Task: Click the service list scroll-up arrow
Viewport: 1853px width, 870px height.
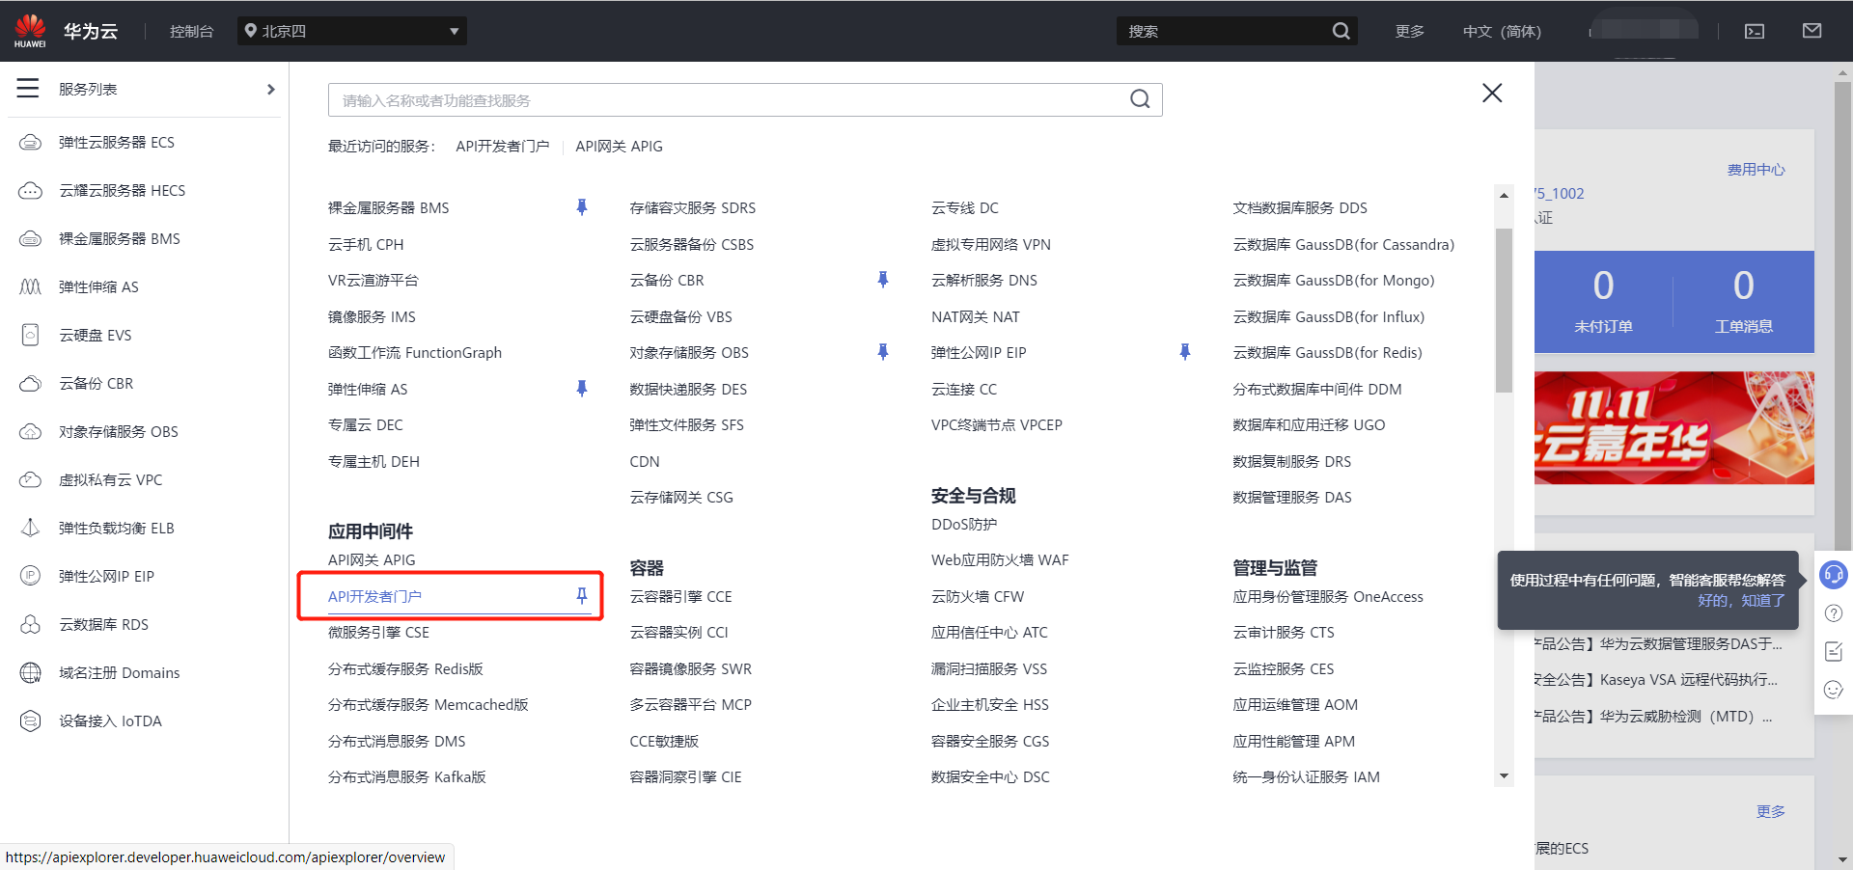Action: pos(1504,195)
